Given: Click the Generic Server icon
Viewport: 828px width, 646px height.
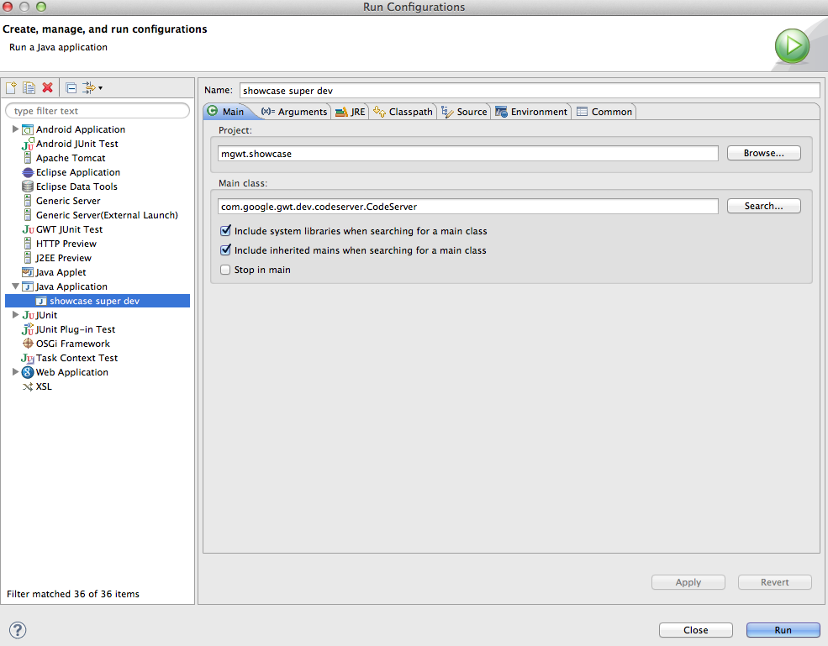Looking at the screenshot, I should pos(28,201).
